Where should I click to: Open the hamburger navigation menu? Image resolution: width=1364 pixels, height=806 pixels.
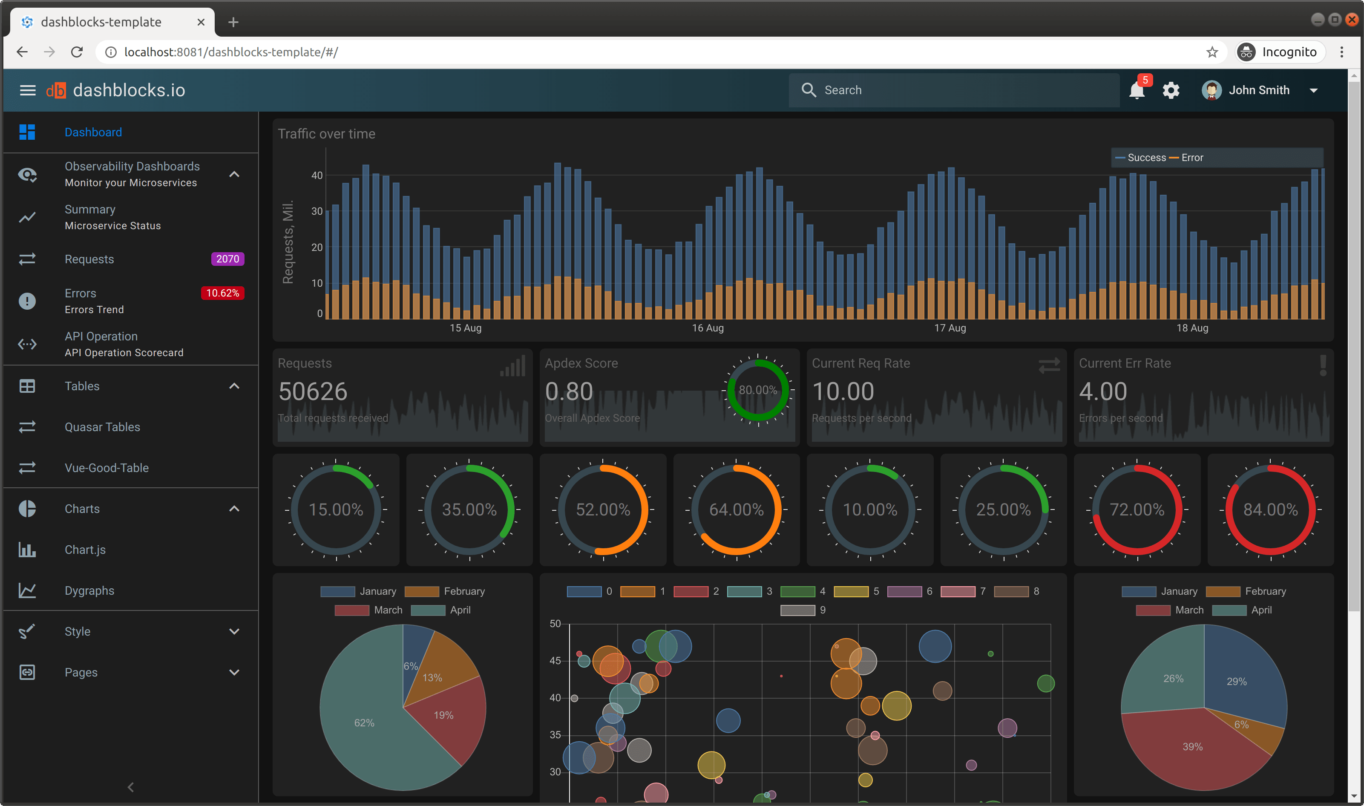[x=26, y=90]
